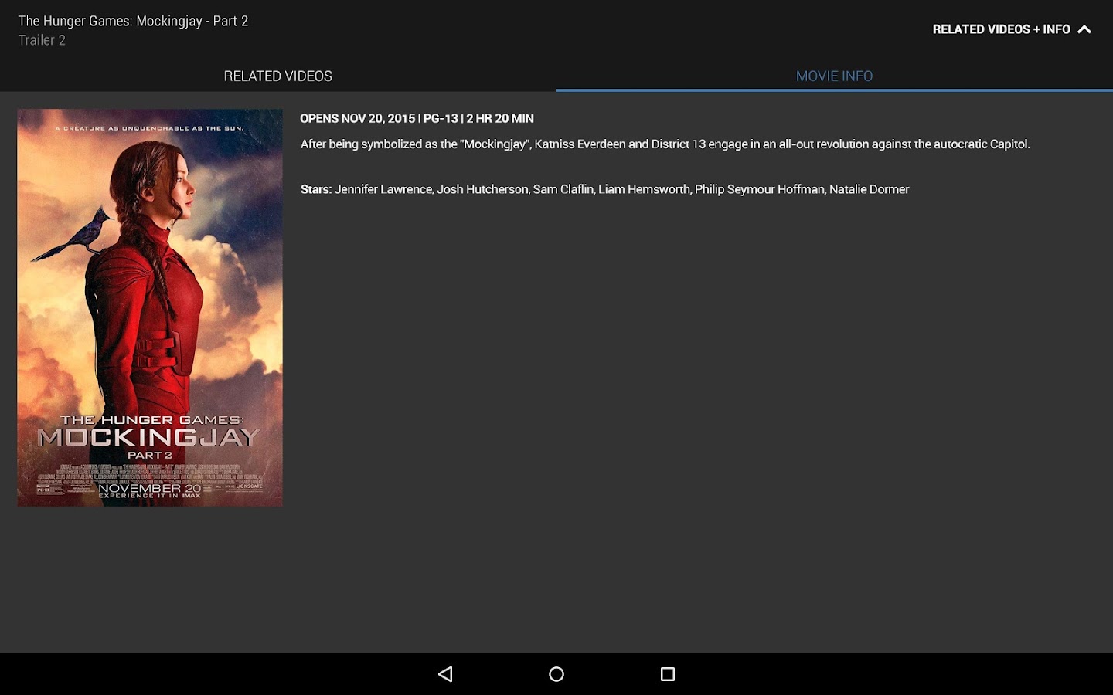Open the Mockingjay Part 2 poster image
The width and height of the screenshot is (1113, 695).
coord(150,307)
